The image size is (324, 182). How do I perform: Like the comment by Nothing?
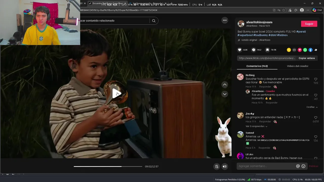pos(316,79)
